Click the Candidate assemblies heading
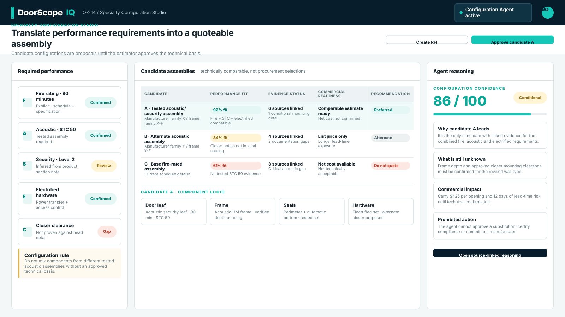Screen dimensions: 565x317 (x=168, y=71)
